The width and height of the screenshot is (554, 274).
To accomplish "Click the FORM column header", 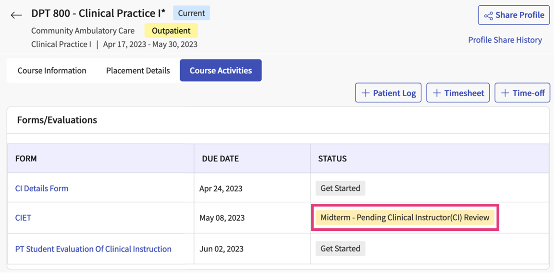I will coord(26,159).
